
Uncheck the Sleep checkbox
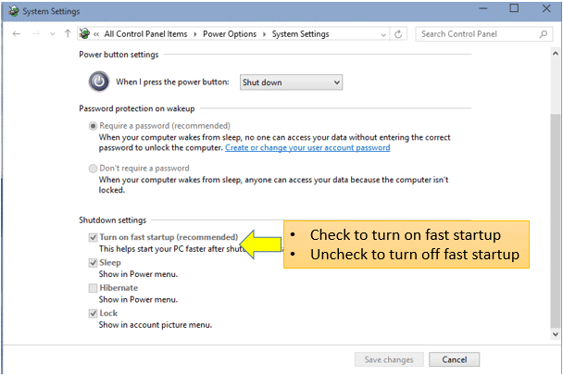[x=93, y=263]
